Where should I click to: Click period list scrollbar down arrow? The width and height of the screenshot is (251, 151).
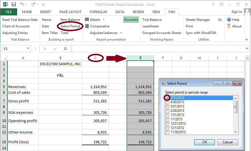(236, 132)
